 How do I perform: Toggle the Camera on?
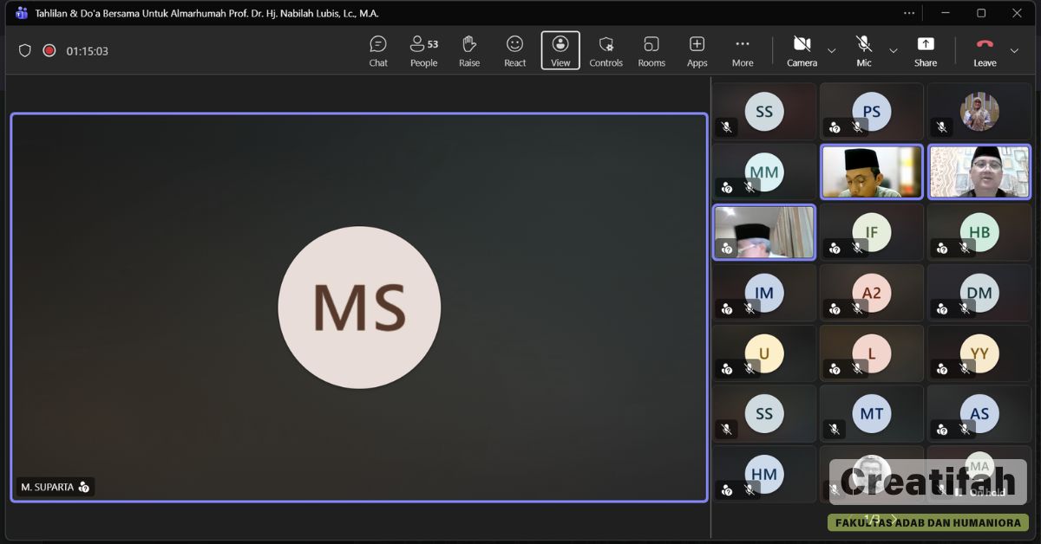pyautogui.click(x=802, y=50)
